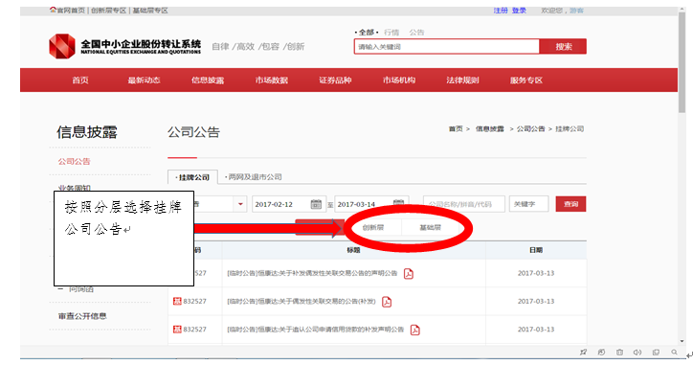The width and height of the screenshot is (693, 365).
Task: Open PDF for 偶发性关联交易公告(补发) row
Action: tap(387, 302)
